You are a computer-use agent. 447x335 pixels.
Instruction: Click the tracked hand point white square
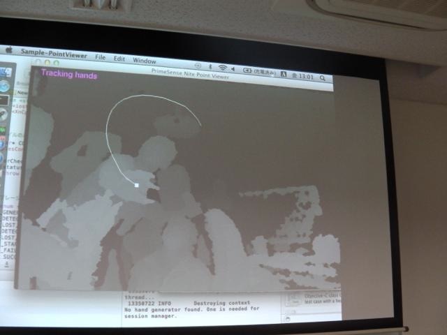[x=136, y=185]
